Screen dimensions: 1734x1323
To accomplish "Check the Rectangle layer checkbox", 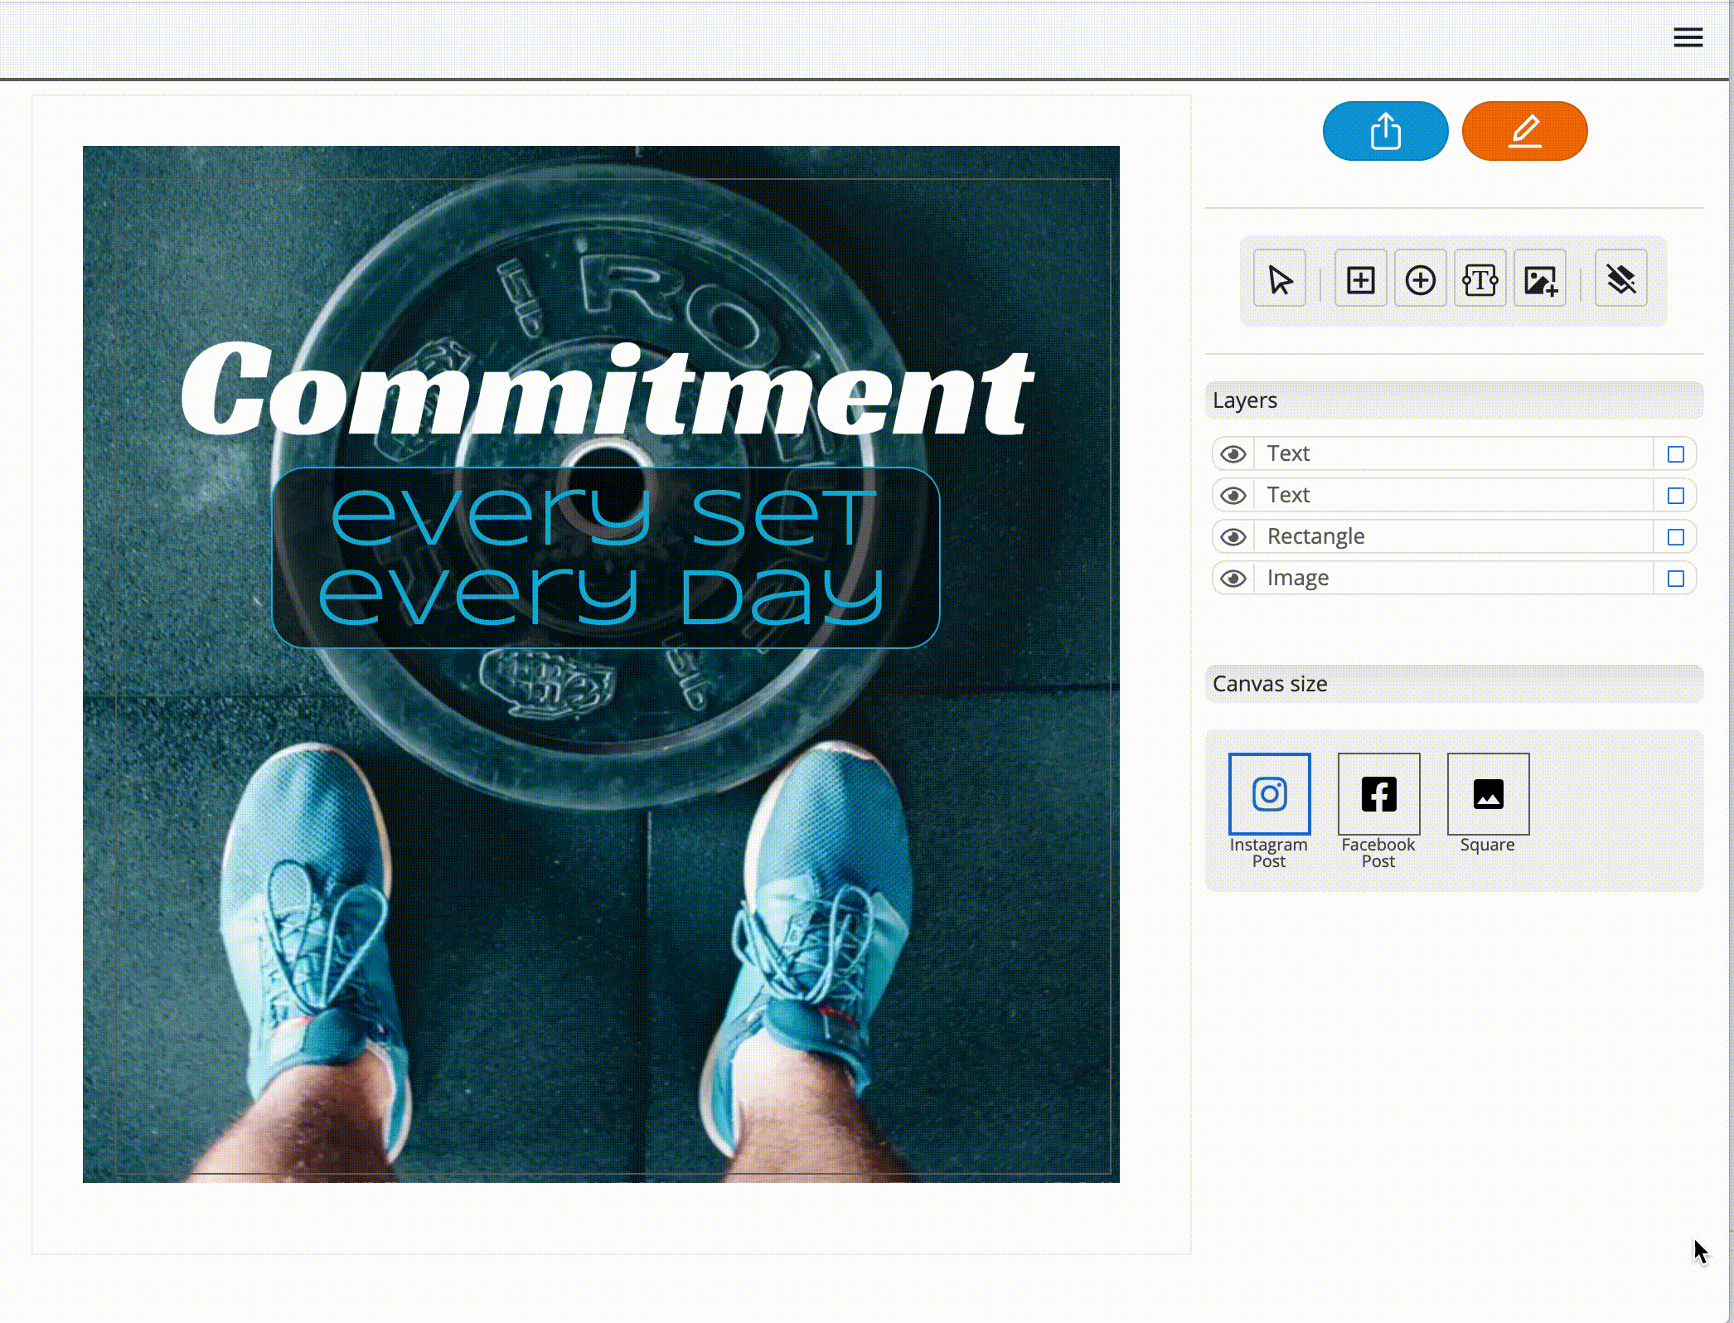I will pyautogui.click(x=1675, y=537).
